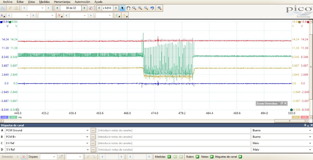This screenshot has height=160, width=313.
Task: Close the Zoom Overview panel
Action: point(285,104)
